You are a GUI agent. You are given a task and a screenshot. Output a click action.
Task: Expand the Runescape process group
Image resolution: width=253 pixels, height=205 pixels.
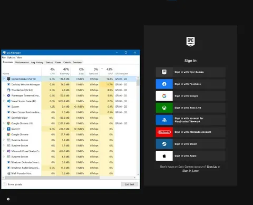[4, 95]
